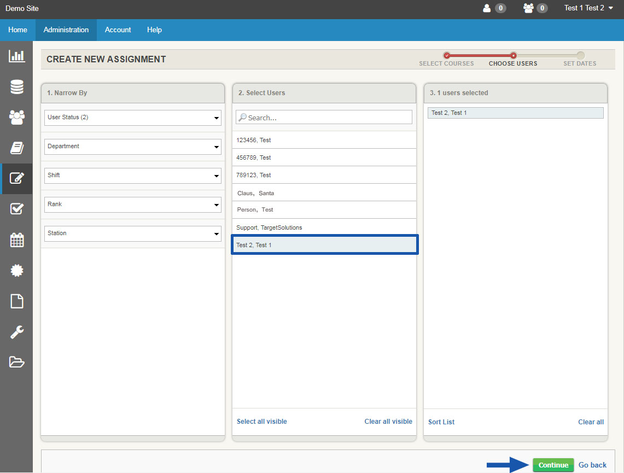Open the calendar icon in the sidebar

click(x=16, y=240)
